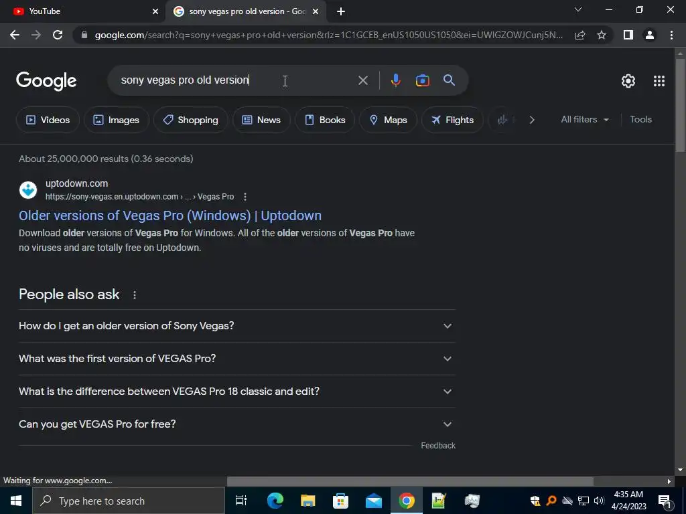Open Microsoft Store from taskbar
Image resolution: width=686 pixels, height=514 pixels.
340,501
